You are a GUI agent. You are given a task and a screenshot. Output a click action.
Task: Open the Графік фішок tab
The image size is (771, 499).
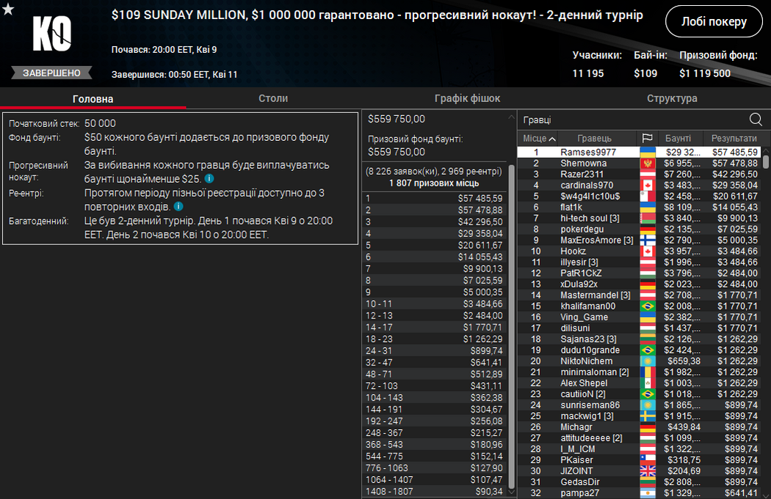click(467, 98)
